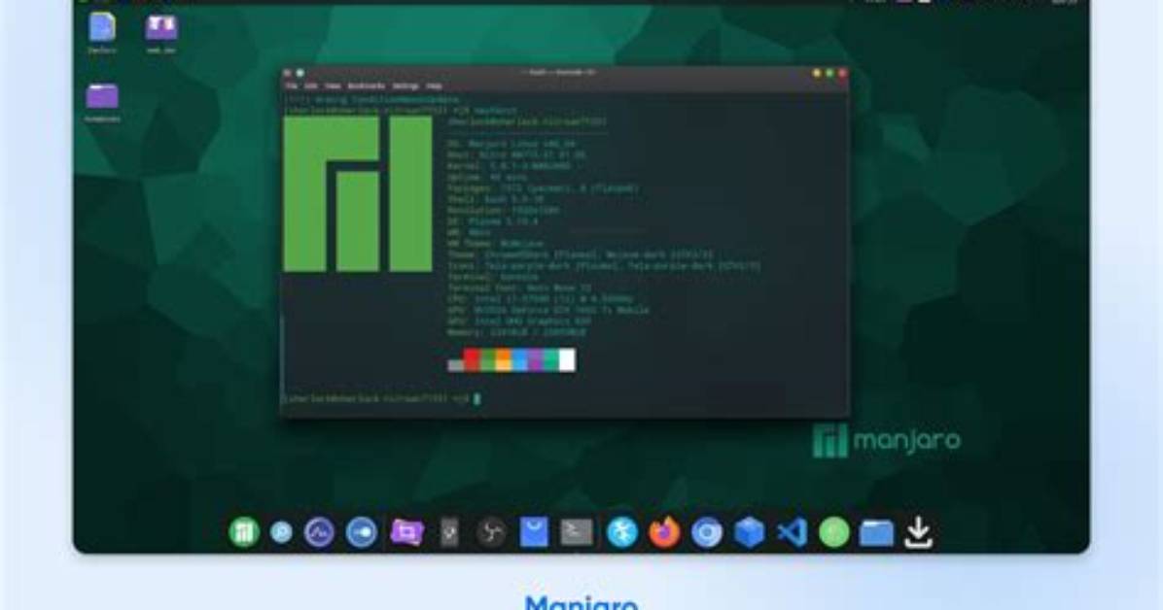Screen dimensions: 1163x610
Task: Click the "OS: Manjaro Linux x86_64" line
Action: click(511, 144)
